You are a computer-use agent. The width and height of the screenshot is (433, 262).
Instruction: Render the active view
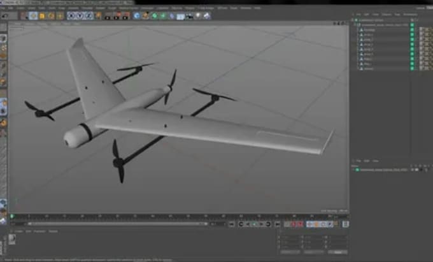coord(108,16)
